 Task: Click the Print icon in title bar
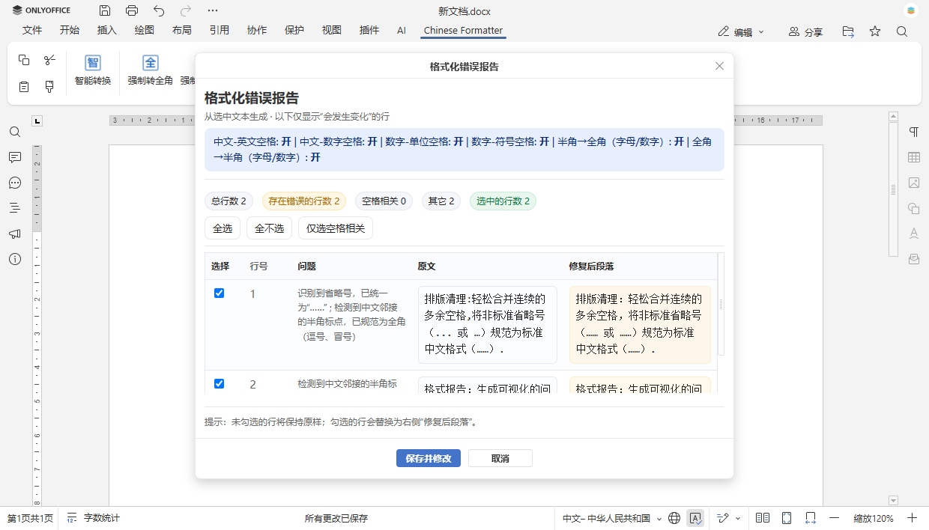pos(132,10)
